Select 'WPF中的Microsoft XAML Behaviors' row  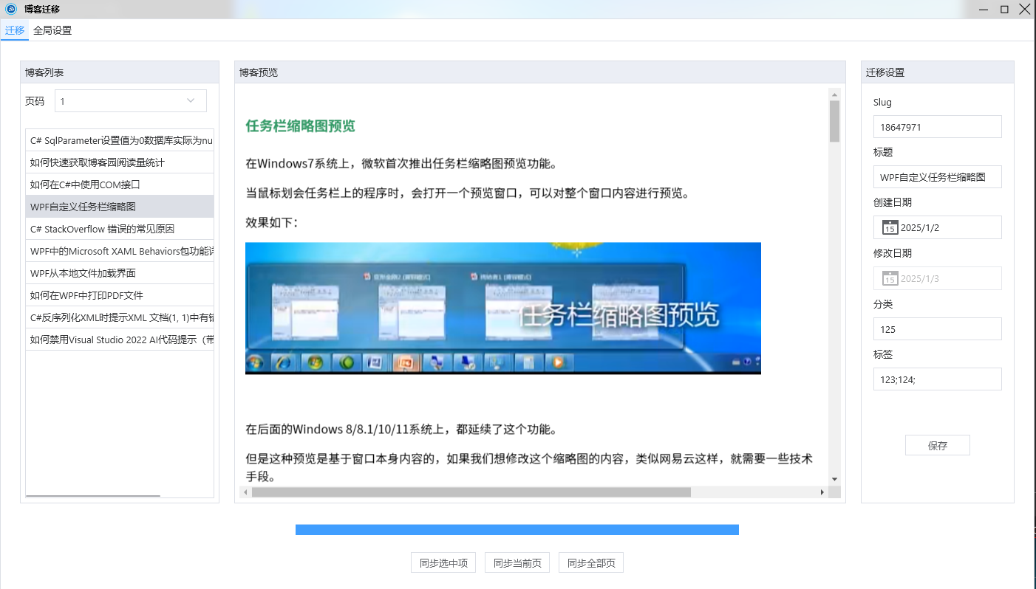point(120,251)
